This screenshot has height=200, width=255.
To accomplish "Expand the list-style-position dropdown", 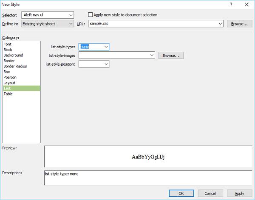I will (106, 64).
